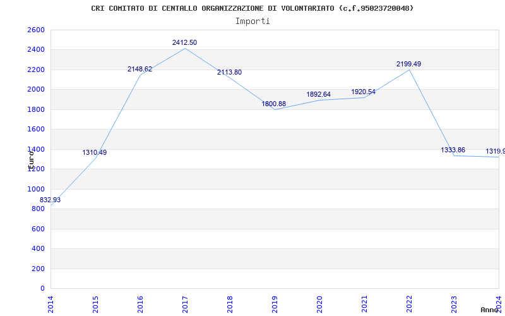
Task: Click the y-axis value 2400
Action: (36, 50)
